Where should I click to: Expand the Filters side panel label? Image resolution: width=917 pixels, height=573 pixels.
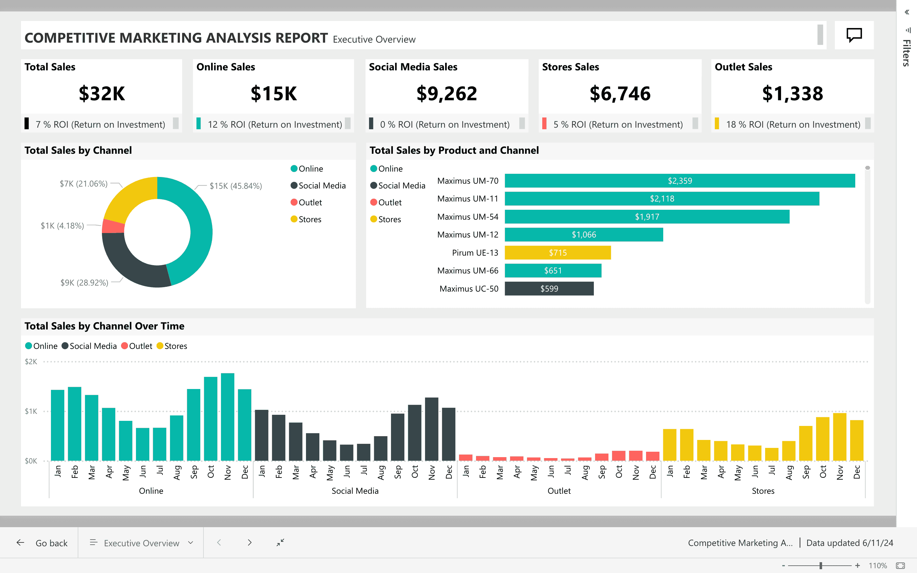906,53
